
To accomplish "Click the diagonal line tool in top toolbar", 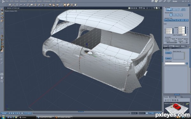I will coord(61,5).
